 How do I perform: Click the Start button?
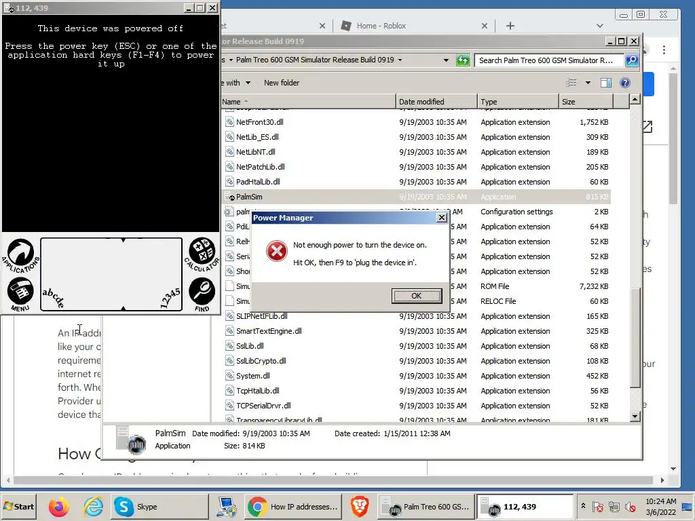(x=18, y=506)
